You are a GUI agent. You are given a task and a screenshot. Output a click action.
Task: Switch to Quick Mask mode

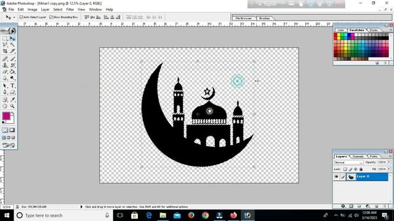(x=12, y=130)
